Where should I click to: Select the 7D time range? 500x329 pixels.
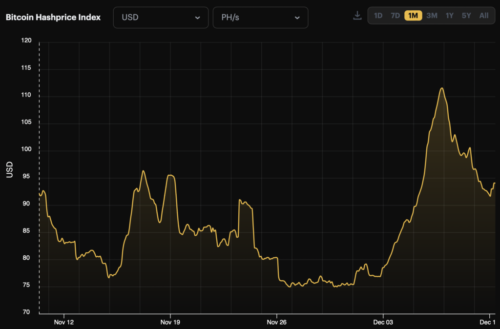(395, 16)
